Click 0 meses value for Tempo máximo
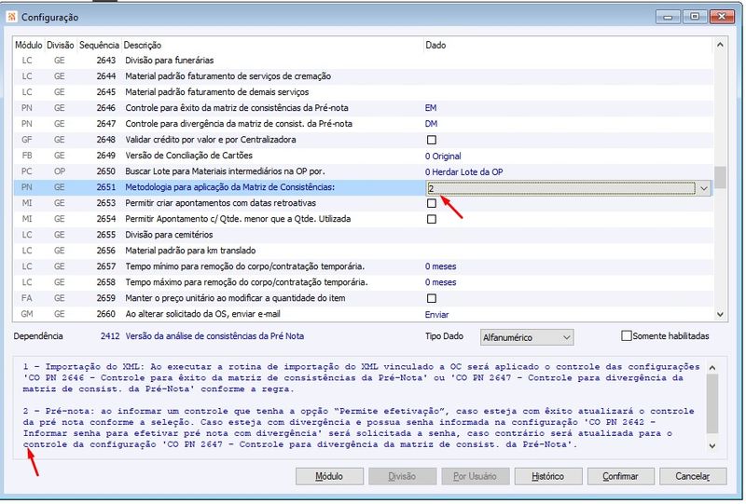The width and height of the screenshot is (746, 504). [x=440, y=282]
